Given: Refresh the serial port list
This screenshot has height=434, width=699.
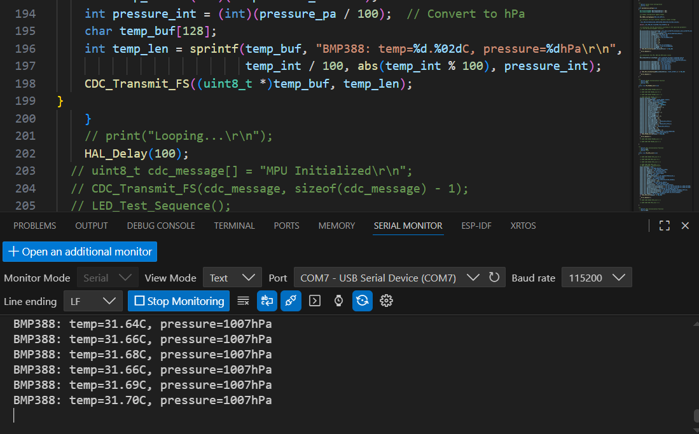Looking at the screenshot, I should point(494,278).
